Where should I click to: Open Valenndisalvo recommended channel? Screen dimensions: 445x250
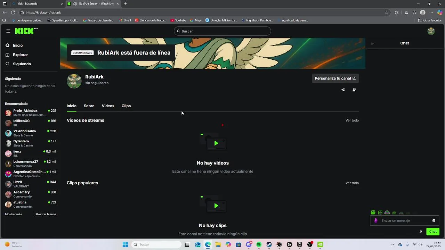[31, 133]
